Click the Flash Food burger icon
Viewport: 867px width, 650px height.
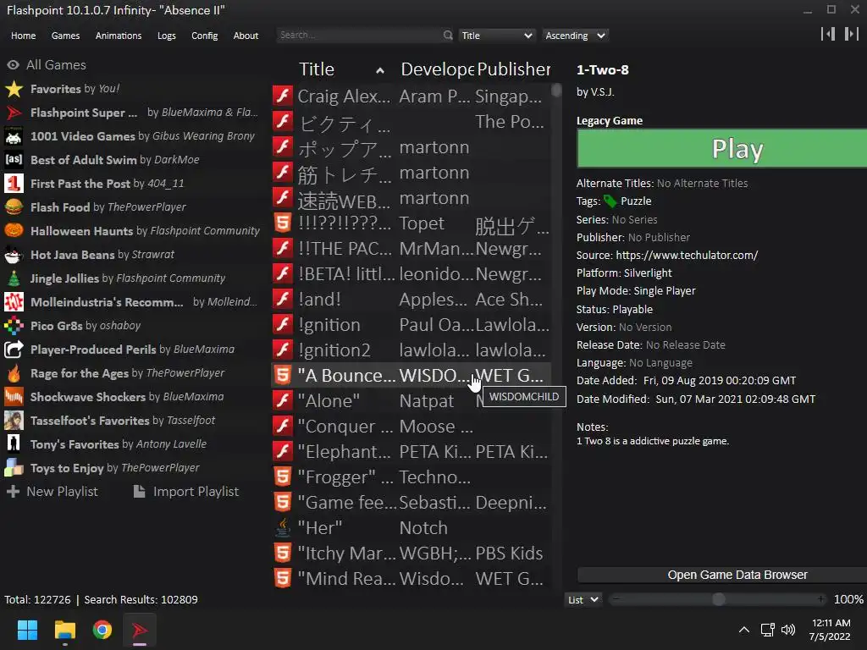14,207
